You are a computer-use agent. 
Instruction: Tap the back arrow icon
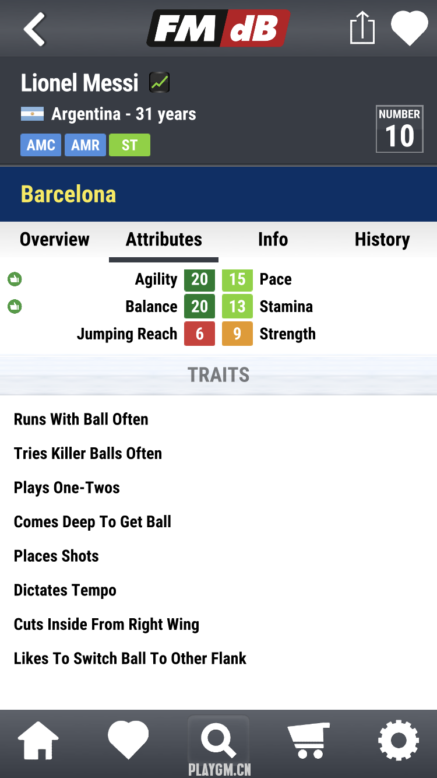coord(34,29)
